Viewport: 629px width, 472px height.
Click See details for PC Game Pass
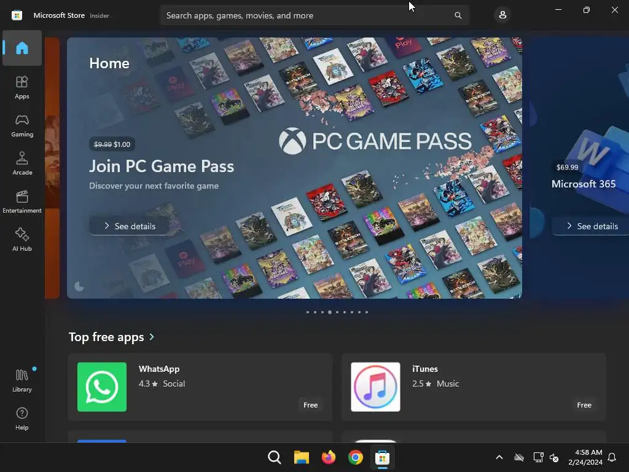pyautogui.click(x=129, y=226)
